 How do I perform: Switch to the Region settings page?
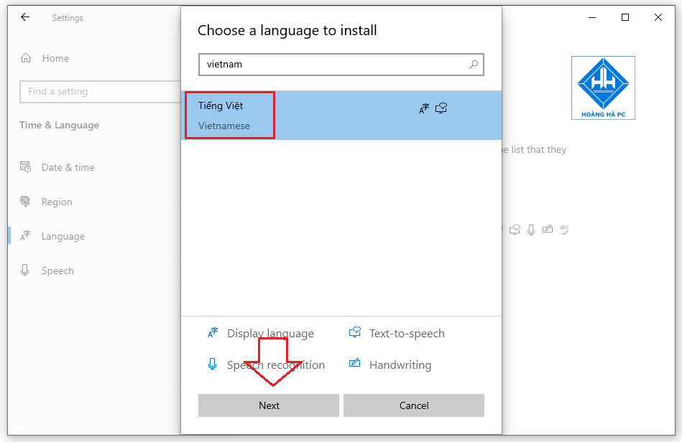click(56, 202)
